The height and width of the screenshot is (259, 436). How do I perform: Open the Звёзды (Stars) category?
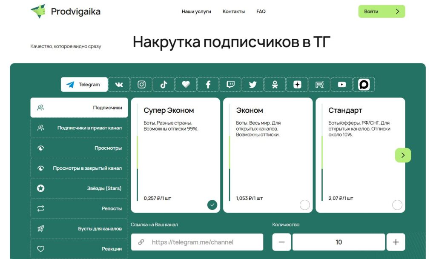click(79, 188)
